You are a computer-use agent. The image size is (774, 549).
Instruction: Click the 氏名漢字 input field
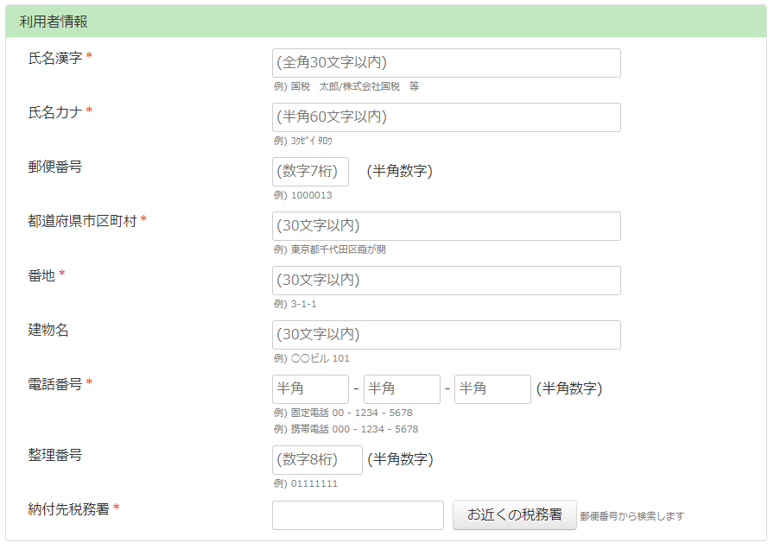click(446, 62)
